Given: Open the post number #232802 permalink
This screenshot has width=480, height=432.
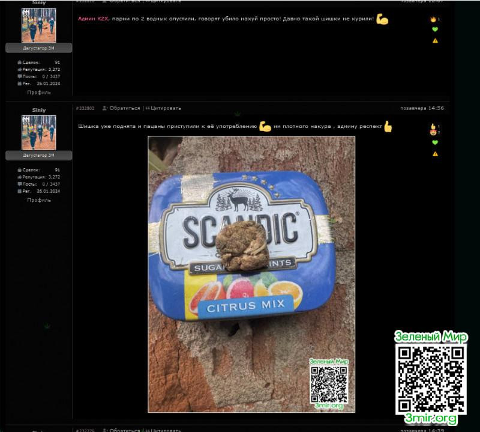Looking at the screenshot, I should click(x=85, y=108).
